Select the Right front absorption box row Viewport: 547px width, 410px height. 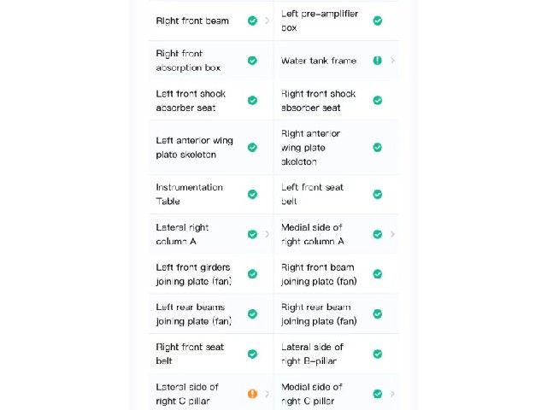pos(211,61)
